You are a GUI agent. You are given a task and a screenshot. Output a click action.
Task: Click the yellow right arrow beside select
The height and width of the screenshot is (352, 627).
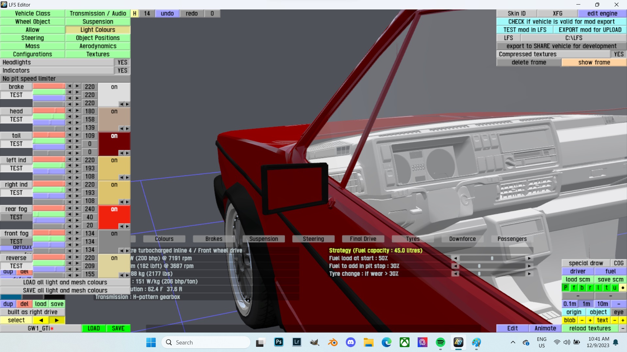click(x=56, y=320)
